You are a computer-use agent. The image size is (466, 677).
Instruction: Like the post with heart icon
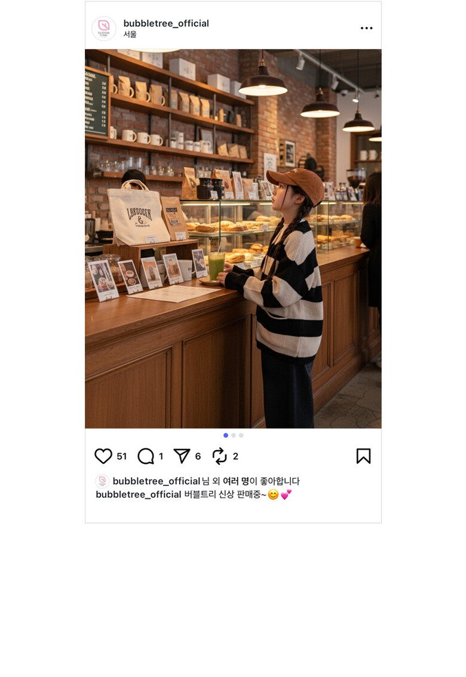tap(103, 456)
